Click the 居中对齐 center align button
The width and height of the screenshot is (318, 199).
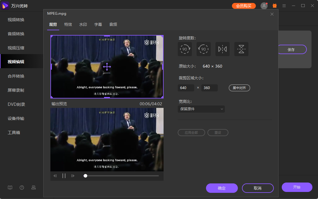(239, 88)
